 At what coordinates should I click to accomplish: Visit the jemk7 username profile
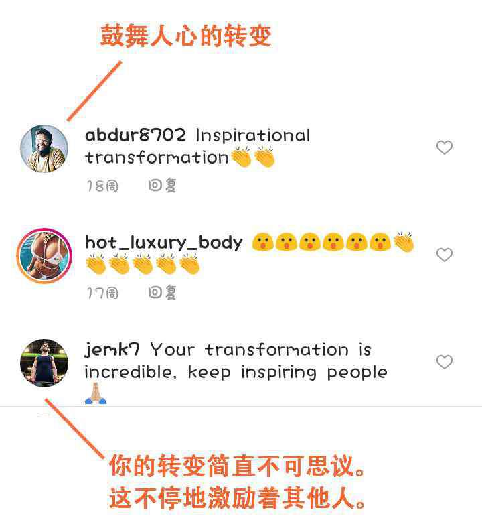coord(112,350)
